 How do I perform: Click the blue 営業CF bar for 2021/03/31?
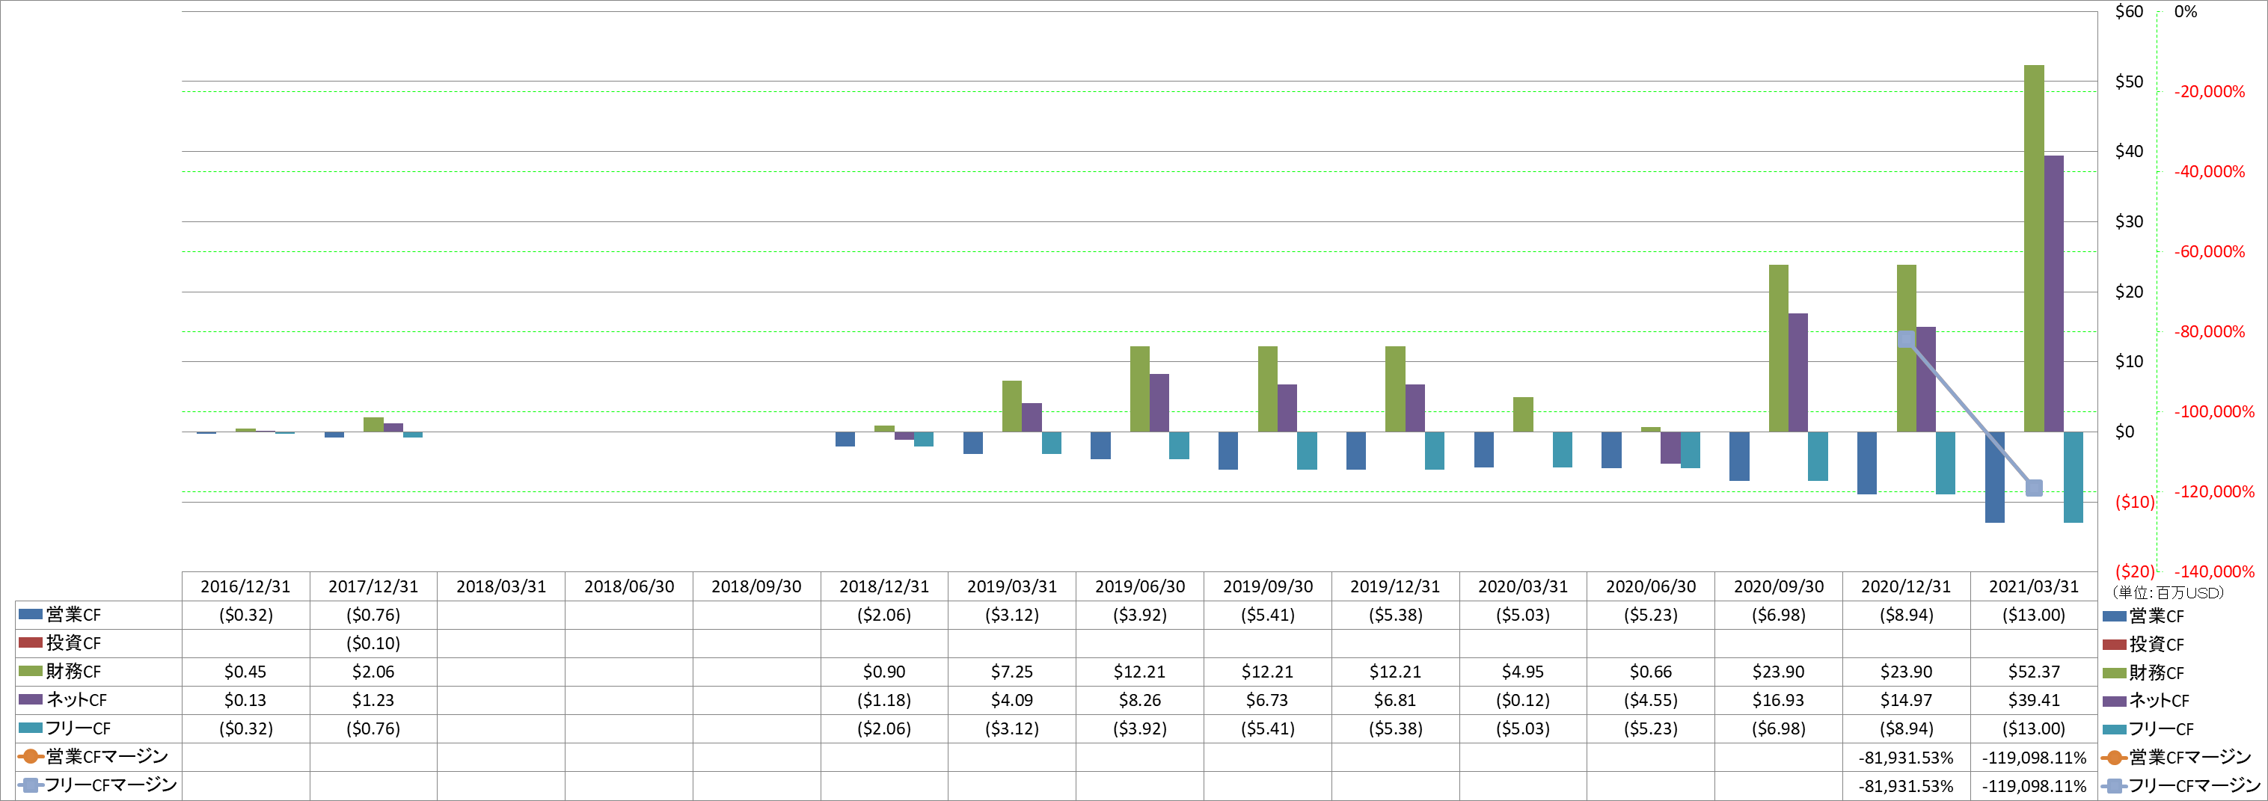pos(1994,477)
